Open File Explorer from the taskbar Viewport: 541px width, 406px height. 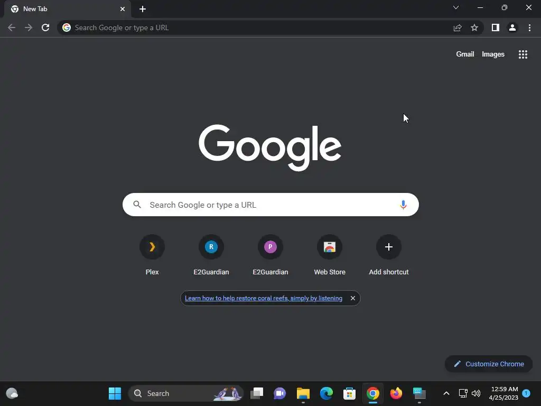(x=303, y=393)
